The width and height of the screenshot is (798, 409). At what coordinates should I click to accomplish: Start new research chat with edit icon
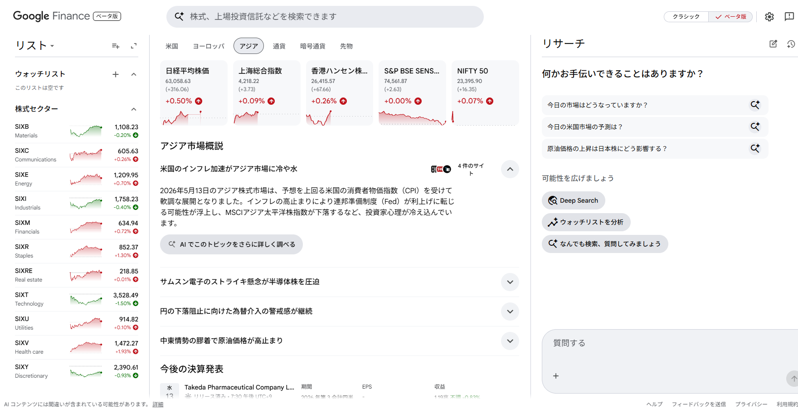click(x=774, y=44)
